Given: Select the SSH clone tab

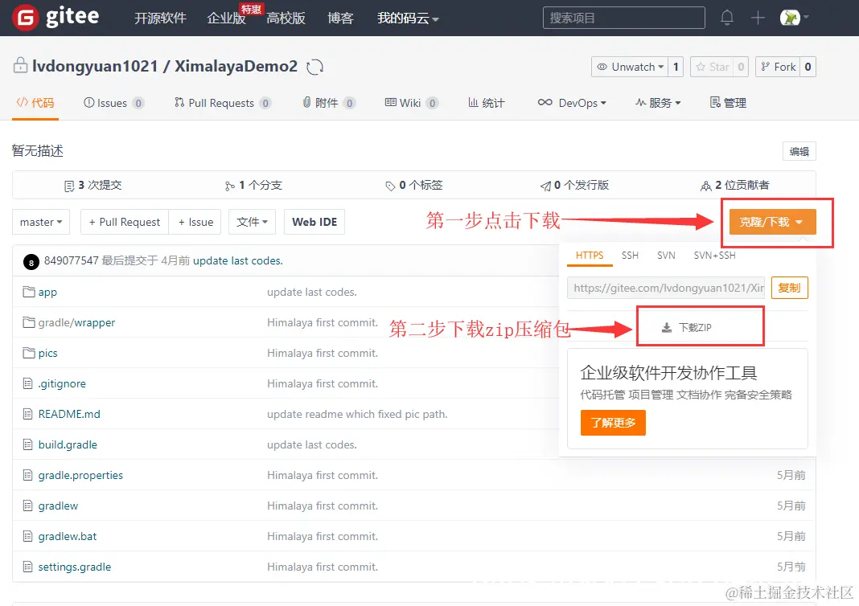Looking at the screenshot, I should point(630,256).
